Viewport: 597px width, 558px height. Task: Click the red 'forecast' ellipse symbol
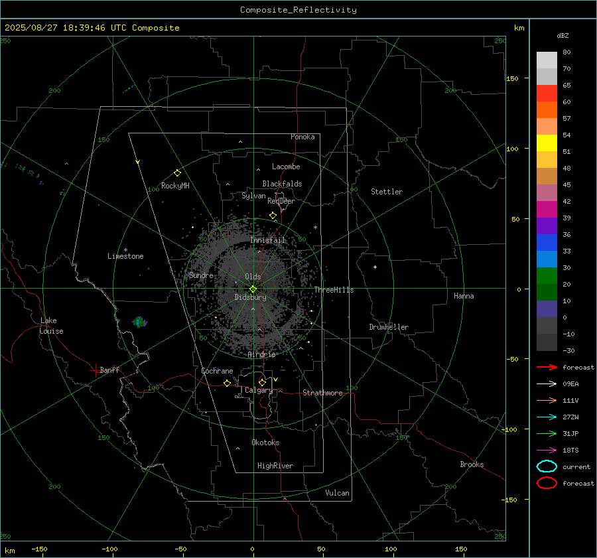[547, 483]
